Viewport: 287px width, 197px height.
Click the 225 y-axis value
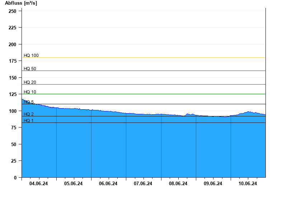[13, 28]
